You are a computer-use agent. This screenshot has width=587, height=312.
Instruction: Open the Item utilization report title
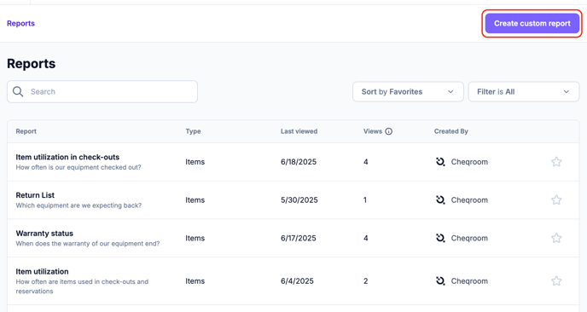(x=42, y=272)
